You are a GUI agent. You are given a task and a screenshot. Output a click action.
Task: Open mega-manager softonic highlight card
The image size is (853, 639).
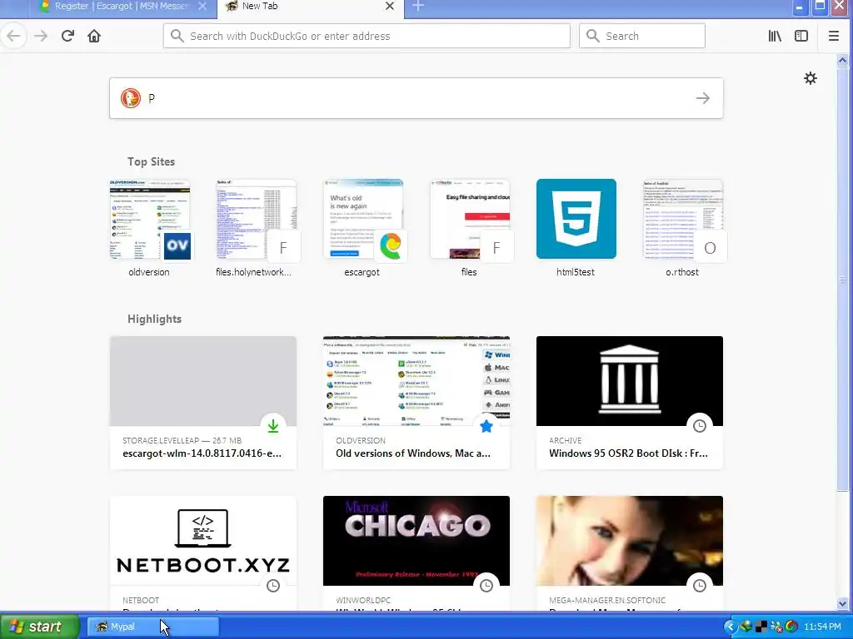(x=630, y=553)
